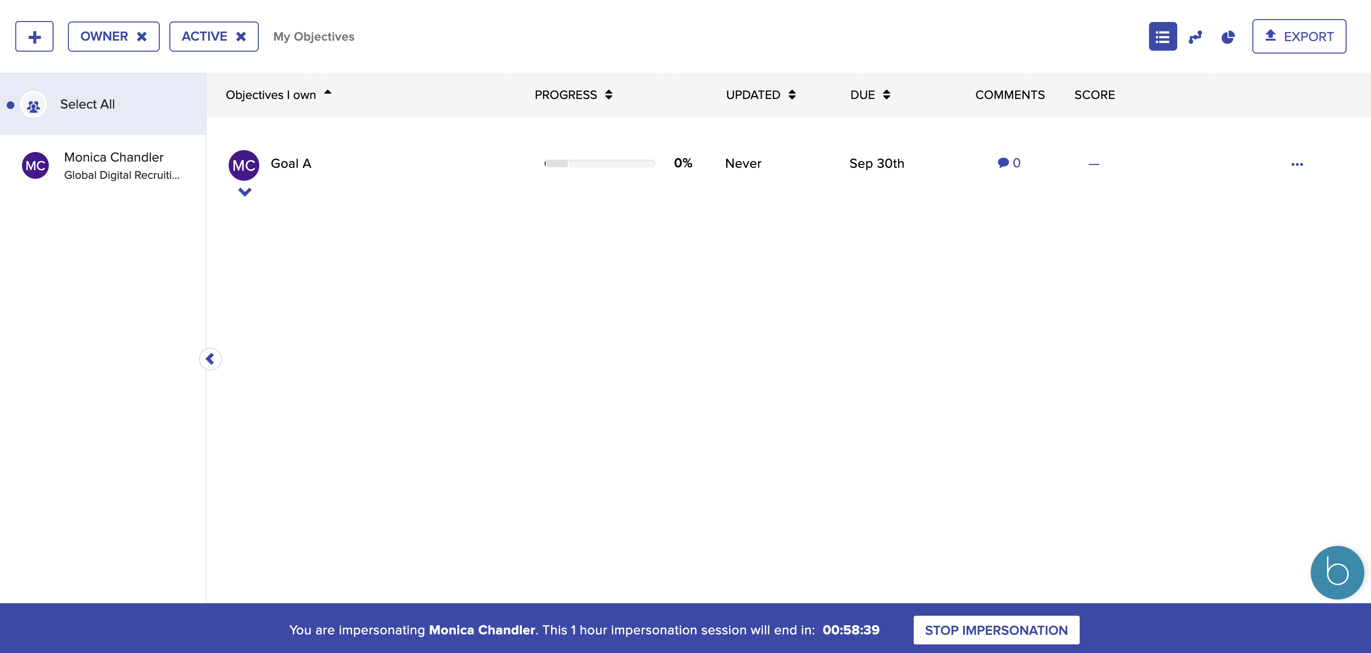Select the ACTIVE filter chip

pyautogui.click(x=213, y=37)
